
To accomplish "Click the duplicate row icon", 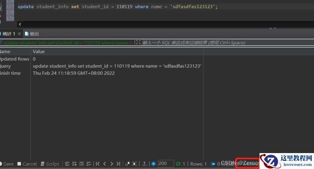I will click(81, 164).
